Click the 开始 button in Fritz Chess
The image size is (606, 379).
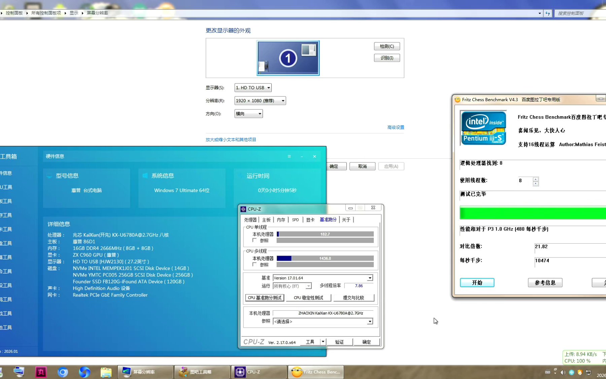[x=477, y=283]
